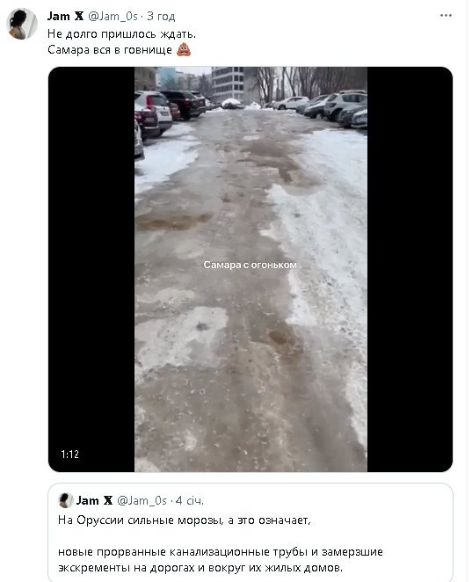Open the top 'Jam' display name

(59, 17)
